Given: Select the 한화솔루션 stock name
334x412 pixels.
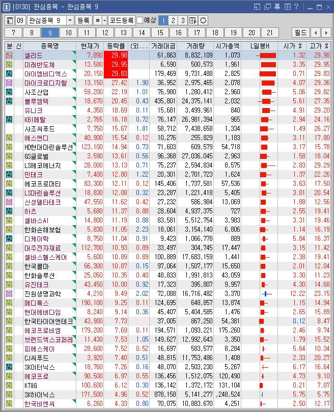Looking at the screenshot, I should 39,276.
